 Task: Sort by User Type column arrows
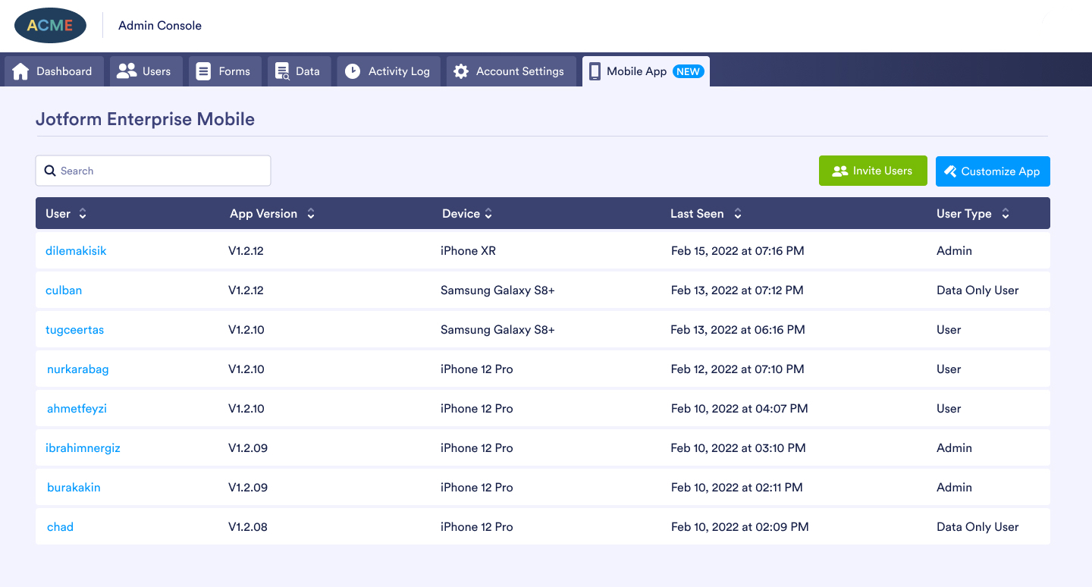[1006, 214]
